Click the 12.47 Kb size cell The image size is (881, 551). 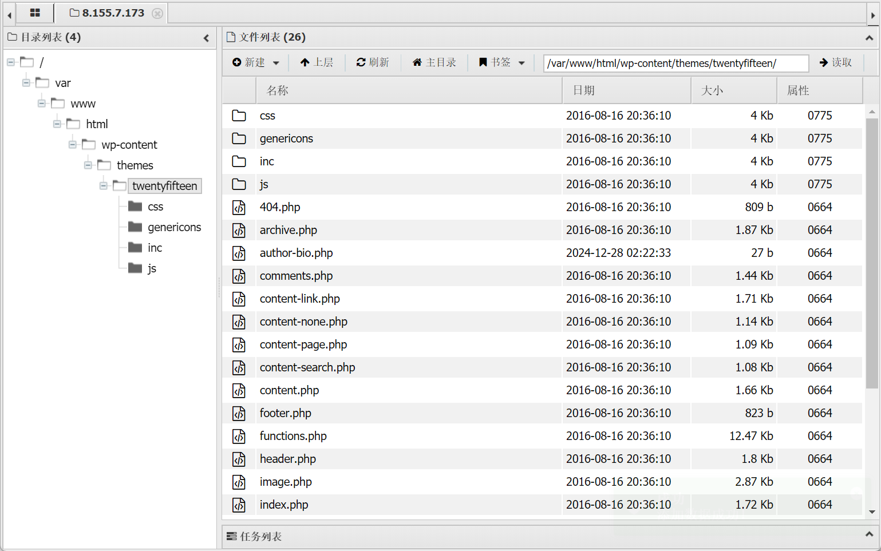(x=751, y=436)
